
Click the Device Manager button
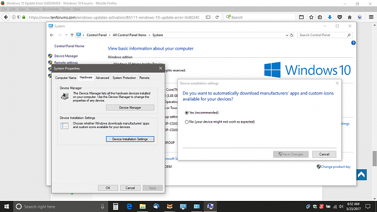pos(130,108)
